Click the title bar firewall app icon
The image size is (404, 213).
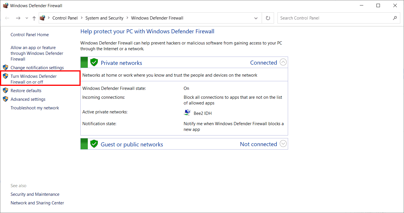(x=6, y=5)
